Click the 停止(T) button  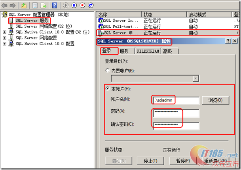[150, 161]
